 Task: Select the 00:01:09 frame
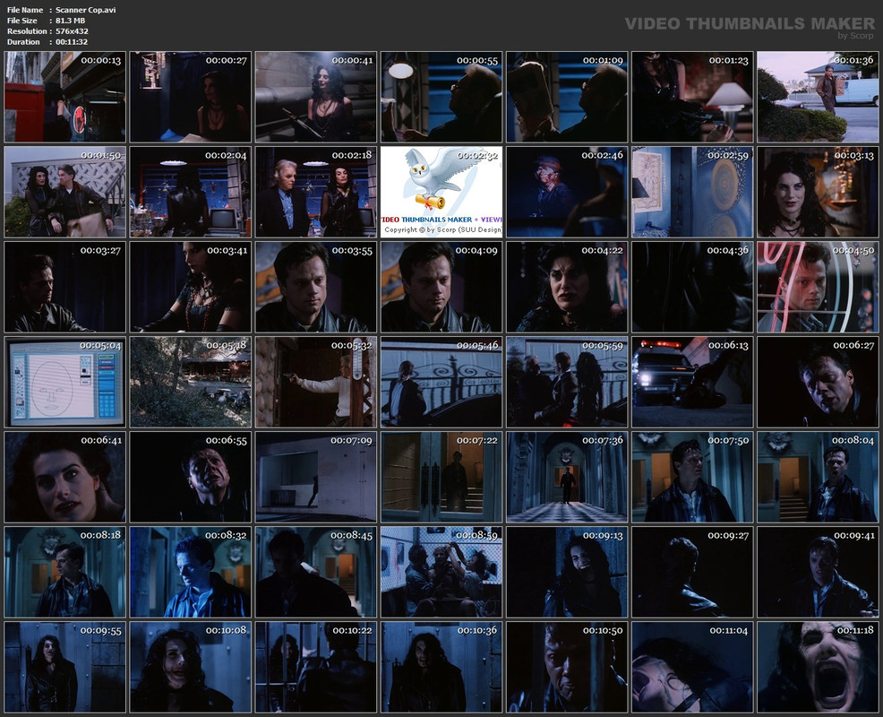pyautogui.click(x=567, y=97)
